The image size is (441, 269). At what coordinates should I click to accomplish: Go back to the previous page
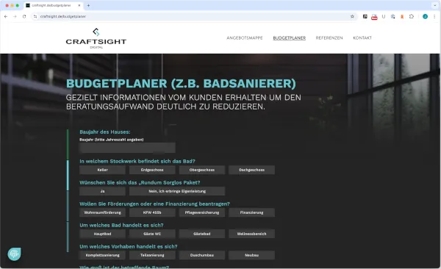6,17
